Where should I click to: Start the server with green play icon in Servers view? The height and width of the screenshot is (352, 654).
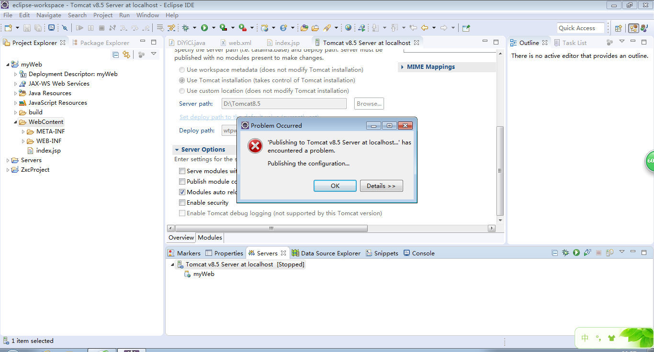pos(576,253)
